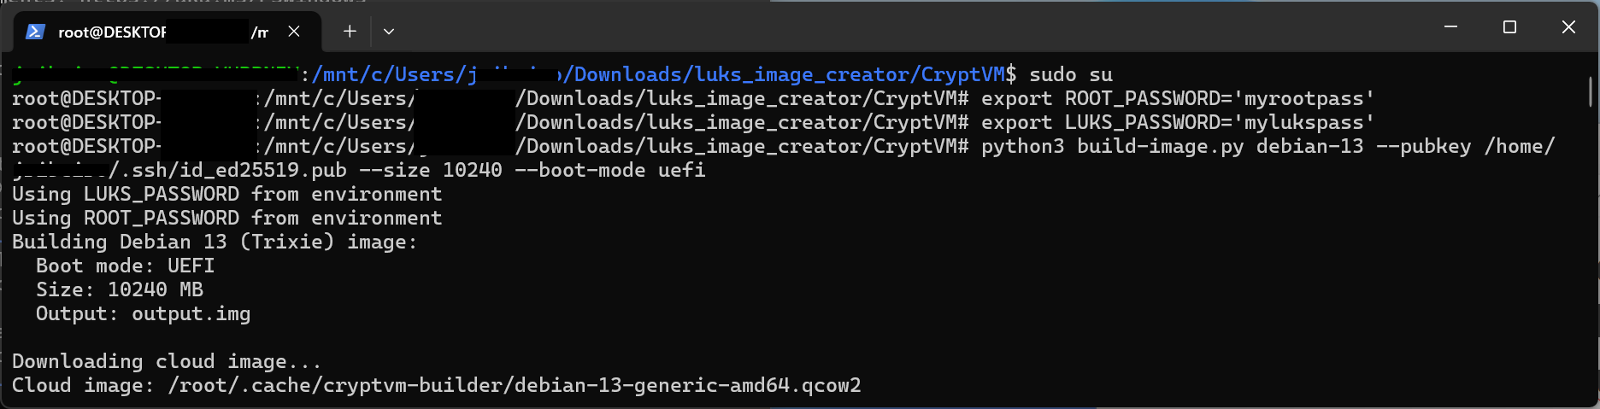Click the export LUKS_PASSWORD command text
1600x409 pixels.
point(1177,123)
